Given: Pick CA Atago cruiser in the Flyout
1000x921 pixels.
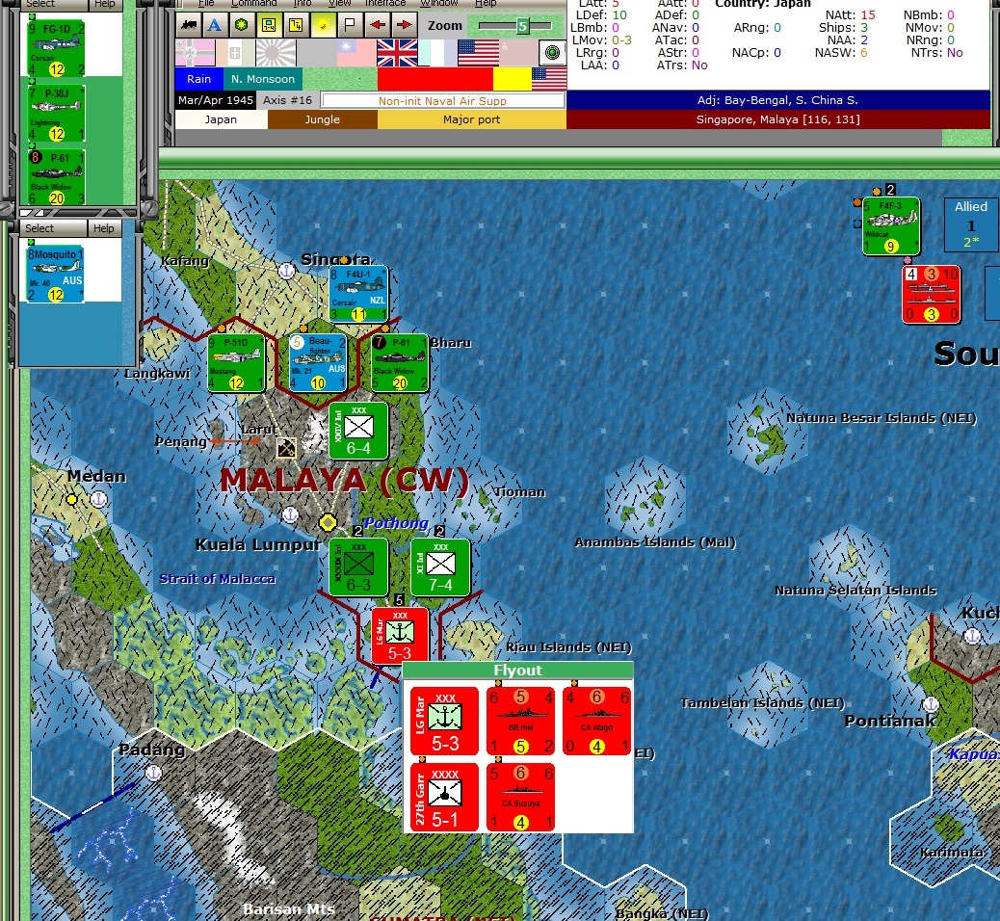Looking at the screenshot, I should [597, 722].
